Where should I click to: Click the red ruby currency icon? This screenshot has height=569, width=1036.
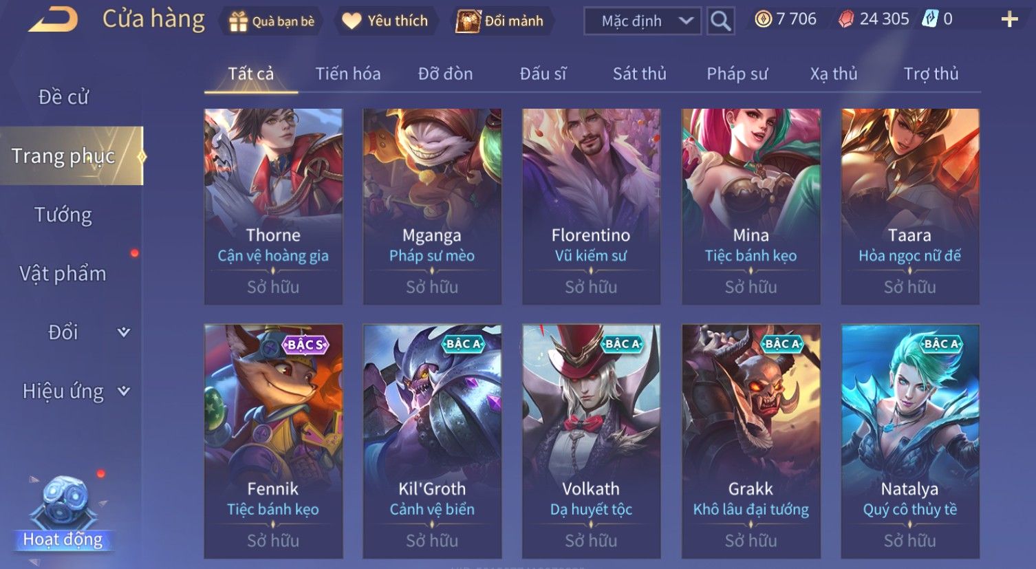tap(846, 19)
